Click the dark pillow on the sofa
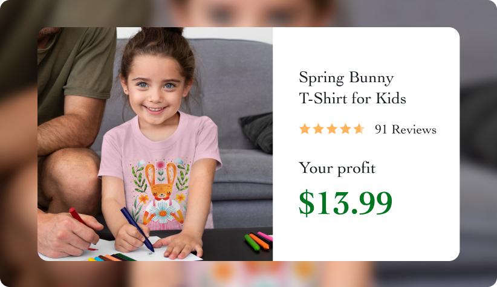 (x=256, y=132)
